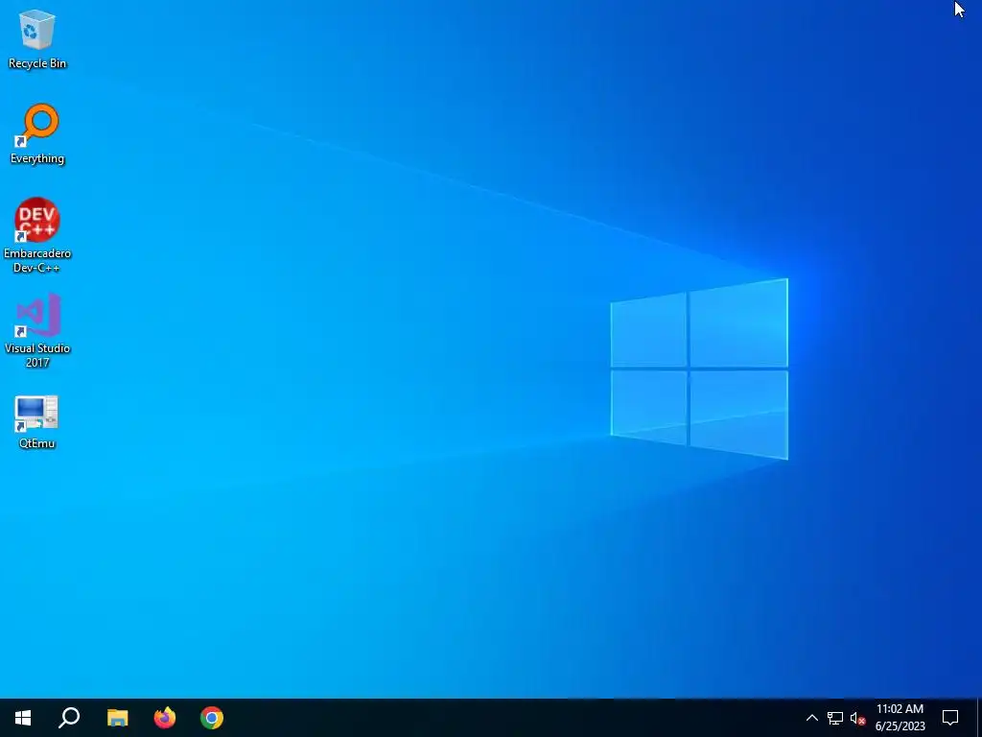The height and width of the screenshot is (737, 982).
Task: Open File Explorer from the taskbar
Action: (x=117, y=718)
